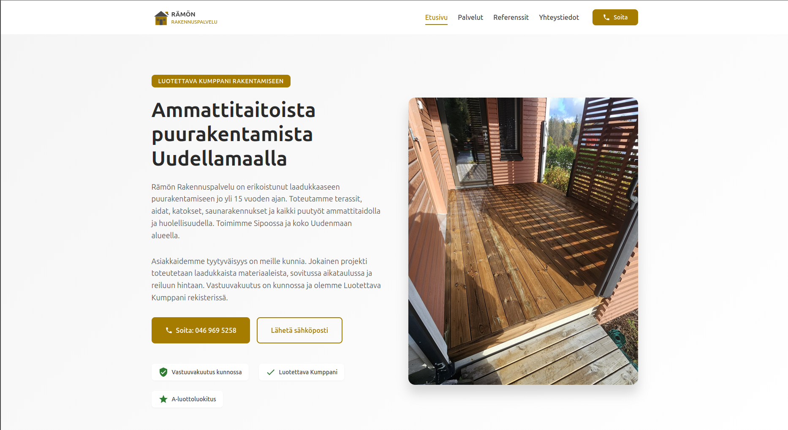This screenshot has height=430, width=788.
Task: Select the green shield icon beside Vastuuvakuutus kunnossa
Action: (163, 372)
